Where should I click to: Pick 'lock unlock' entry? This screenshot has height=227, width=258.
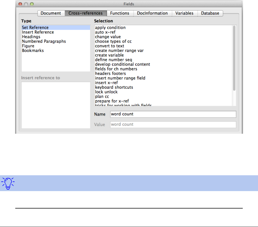163,92
